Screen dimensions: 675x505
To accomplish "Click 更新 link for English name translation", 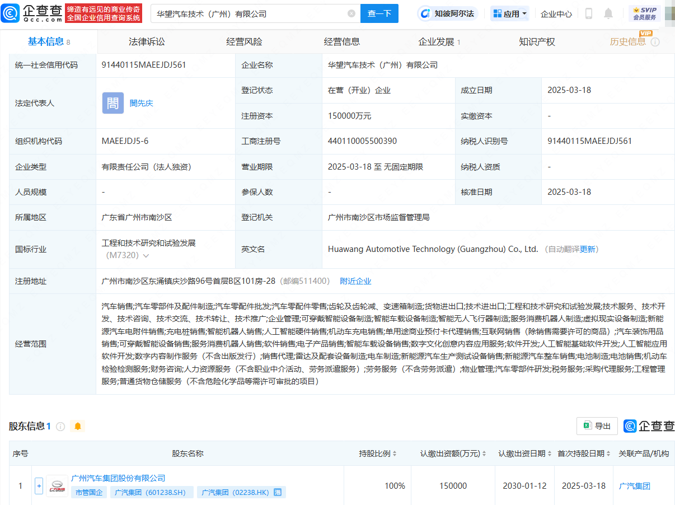I will tap(588, 249).
